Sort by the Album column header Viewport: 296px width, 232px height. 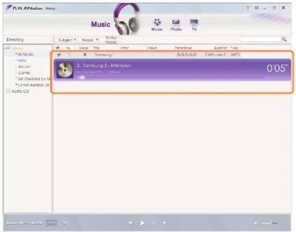click(152, 48)
